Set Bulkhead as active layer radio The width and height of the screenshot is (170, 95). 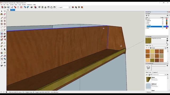pos(146,21)
